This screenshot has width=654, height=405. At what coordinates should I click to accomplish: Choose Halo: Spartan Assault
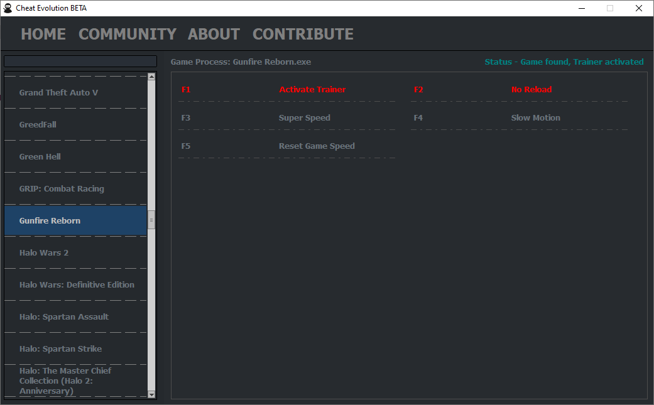point(75,317)
